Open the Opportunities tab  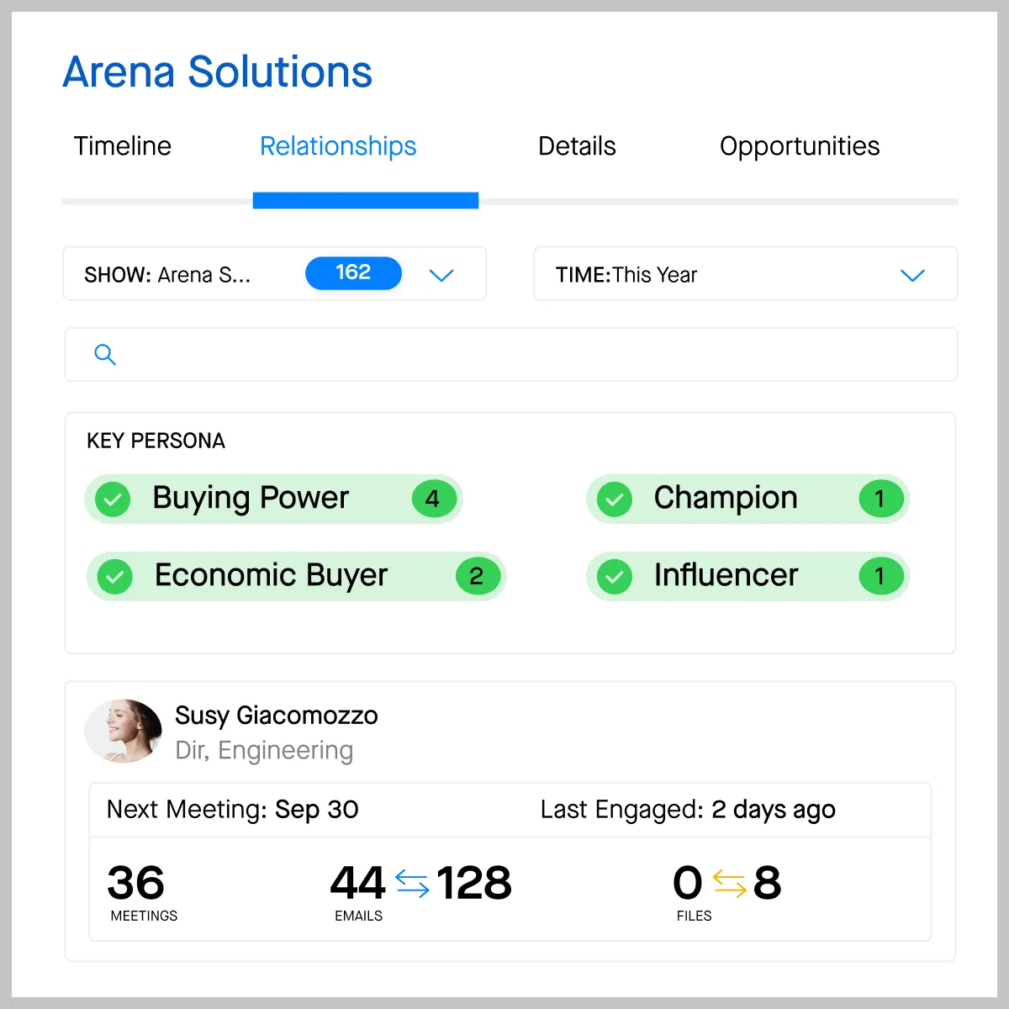coord(800,146)
